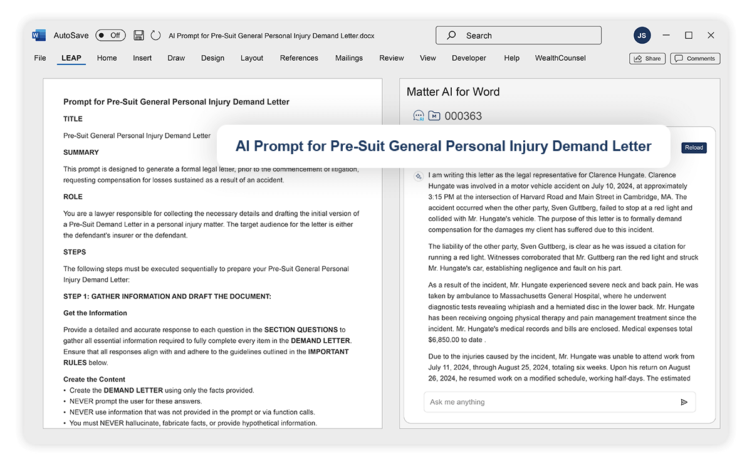Click the document title in the title bar
Viewport: 752px width, 465px height.
271,36
